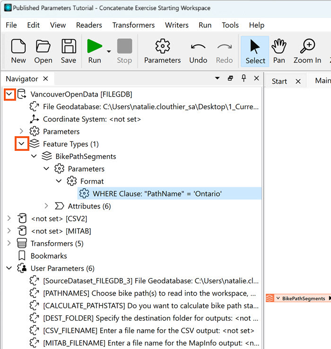The height and width of the screenshot is (349, 331).
Task: Collapse the VancouverOpenData reader node
Action: pyautogui.click(x=9, y=95)
